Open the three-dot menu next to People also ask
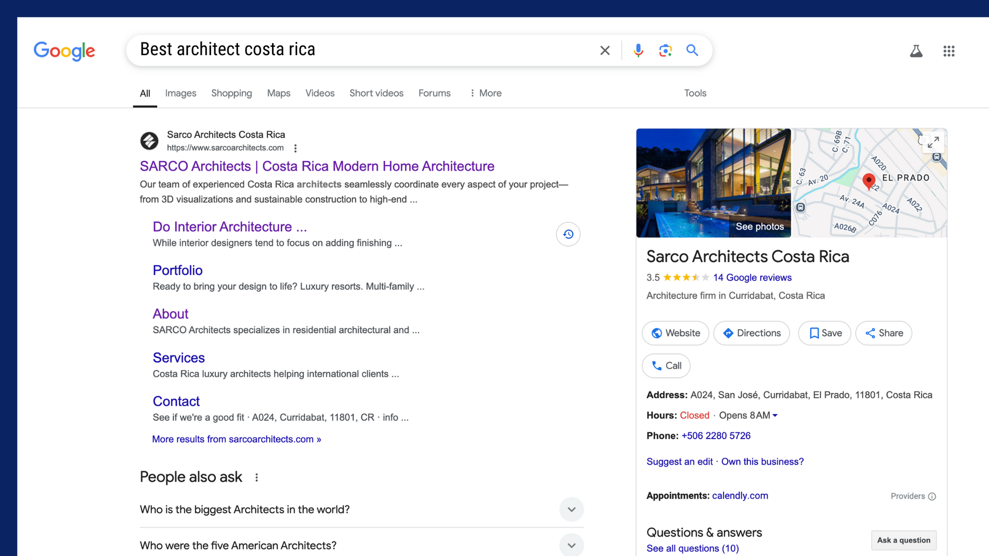Image resolution: width=989 pixels, height=556 pixels. pos(257,478)
